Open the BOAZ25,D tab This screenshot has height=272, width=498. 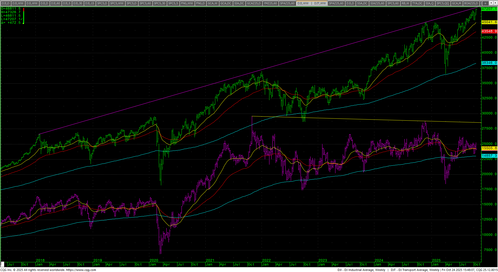coord(471,3)
